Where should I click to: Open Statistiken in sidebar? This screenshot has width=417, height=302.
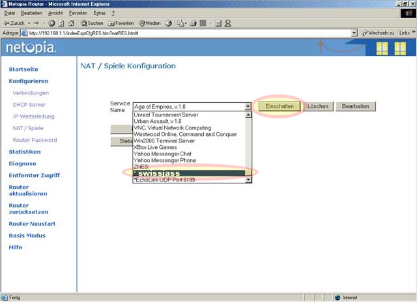pos(25,152)
